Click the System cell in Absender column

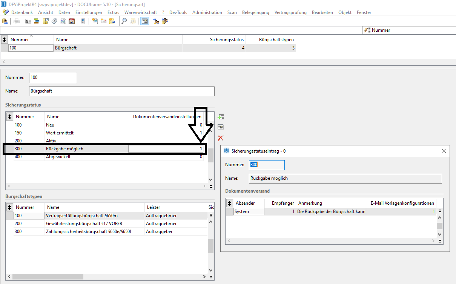[x=249, y=211]
